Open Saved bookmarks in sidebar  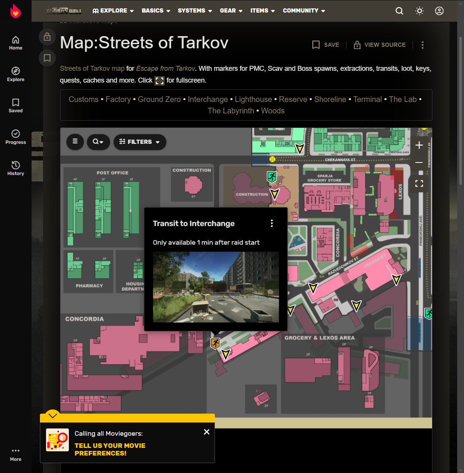[16, 105]
